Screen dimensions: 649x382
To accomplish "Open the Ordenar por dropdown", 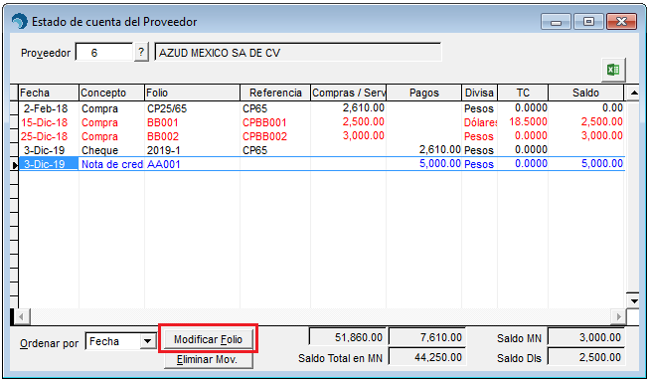I will [x=147, y=342].
